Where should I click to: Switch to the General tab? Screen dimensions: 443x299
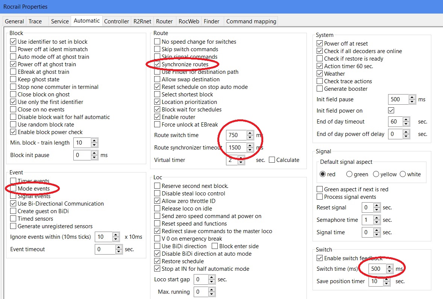coord(14,21)
